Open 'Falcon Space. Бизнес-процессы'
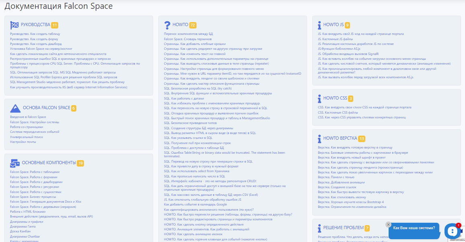Screen dimensions: 465x242 pos(33,197)
